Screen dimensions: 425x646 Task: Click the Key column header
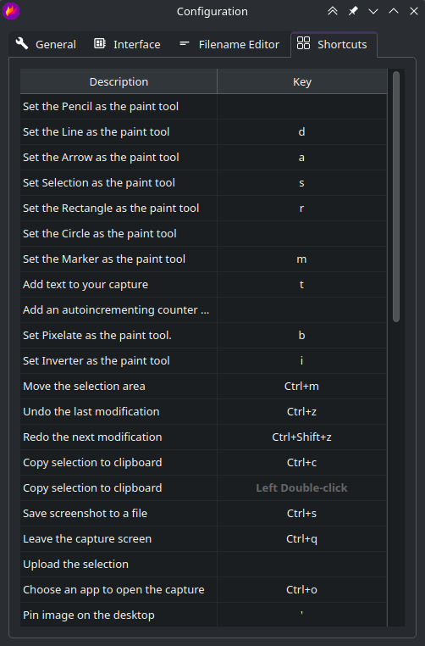pyautogui.click(x=302, y=81)
